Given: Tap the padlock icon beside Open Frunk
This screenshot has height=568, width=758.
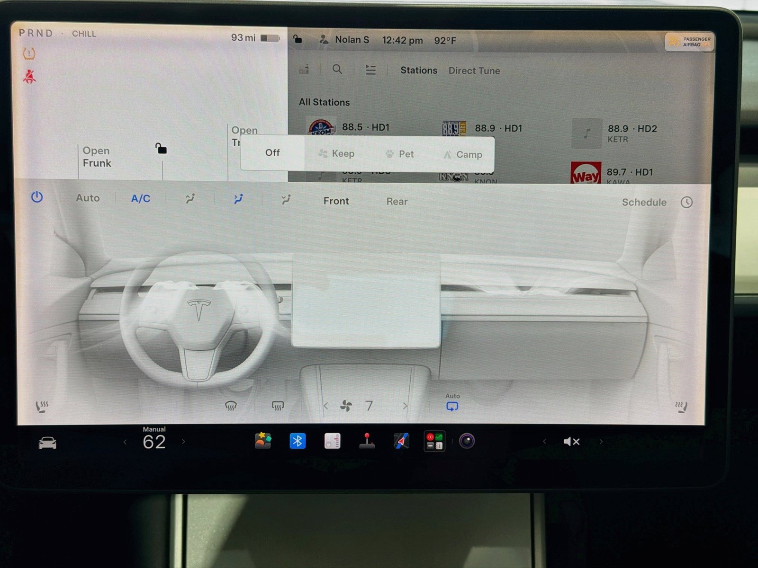Looking at the screenshot, I should tap(161, 149).
